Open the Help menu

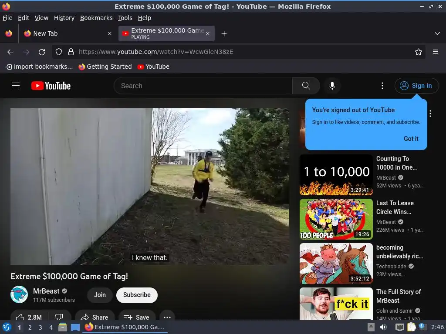(x=145, y=18)
